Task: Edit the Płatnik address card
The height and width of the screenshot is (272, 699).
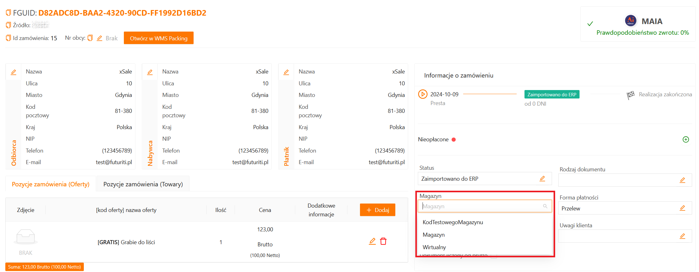Action: 286,72
